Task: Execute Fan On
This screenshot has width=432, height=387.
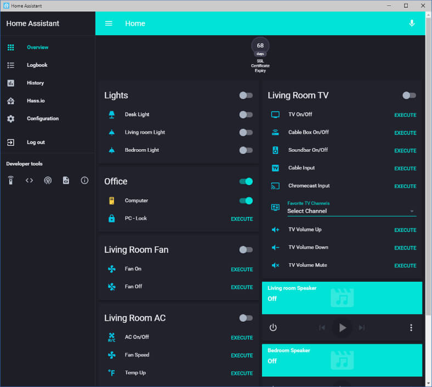Action: 242,269
